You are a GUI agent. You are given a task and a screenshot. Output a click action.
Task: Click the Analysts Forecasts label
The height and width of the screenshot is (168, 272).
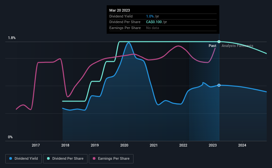click(237, 46)
